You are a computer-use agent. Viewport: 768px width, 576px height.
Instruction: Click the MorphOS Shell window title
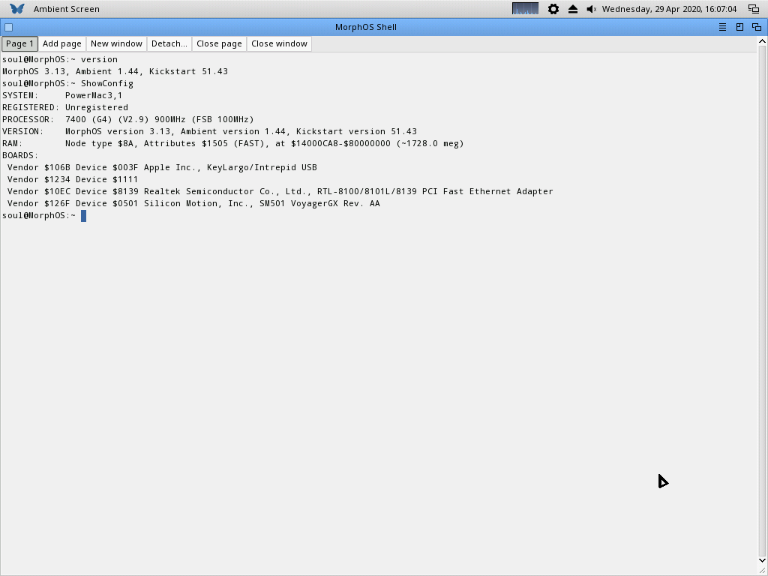(366, 28)
